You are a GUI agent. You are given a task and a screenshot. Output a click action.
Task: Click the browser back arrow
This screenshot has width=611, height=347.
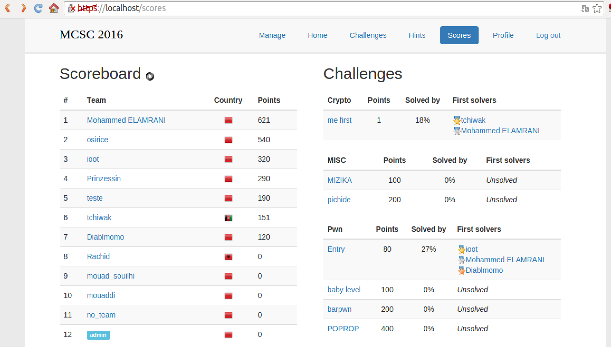pyautogui.click(x=8, y=8)
